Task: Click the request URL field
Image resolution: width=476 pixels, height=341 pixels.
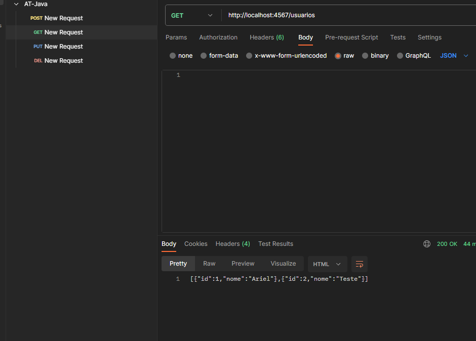Action: click(x=349, y=15)
